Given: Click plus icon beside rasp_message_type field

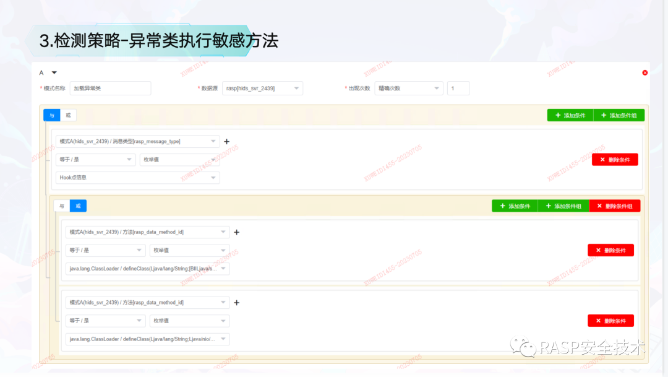Looking at the screenshot, I should point(226,142).
